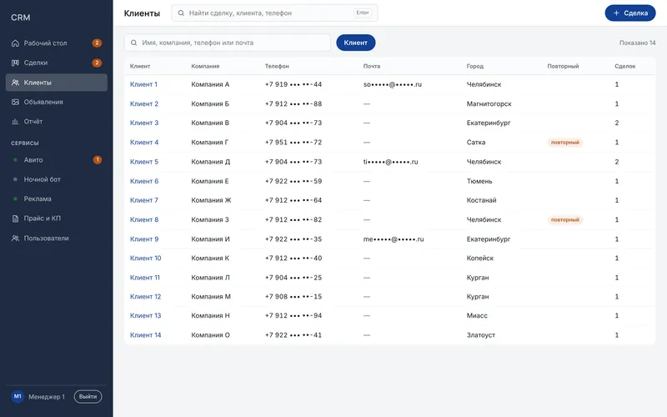Click the Тюмень city cell

coord(479,181)
